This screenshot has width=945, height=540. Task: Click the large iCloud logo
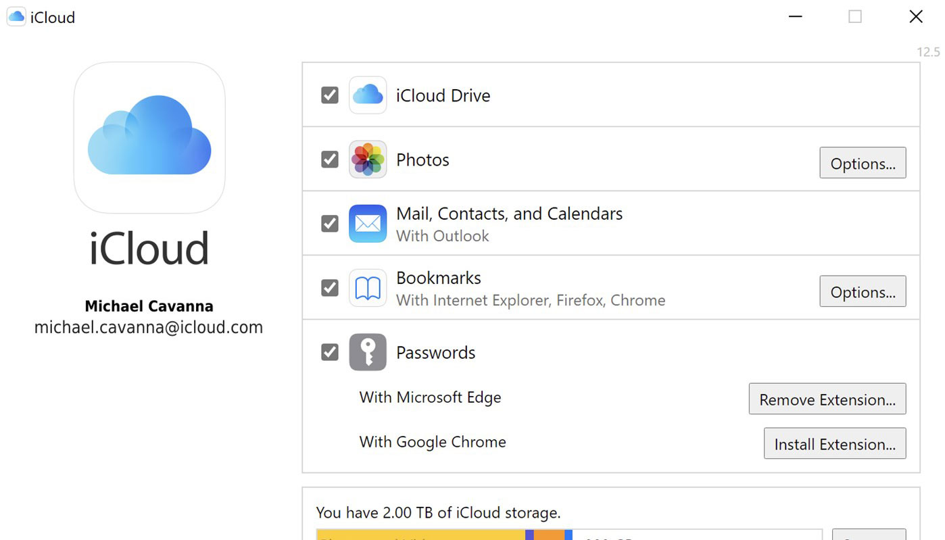(x=149, y=138)
